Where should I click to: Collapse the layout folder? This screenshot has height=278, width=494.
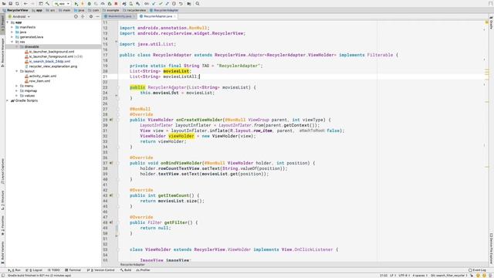pos(17,71)
